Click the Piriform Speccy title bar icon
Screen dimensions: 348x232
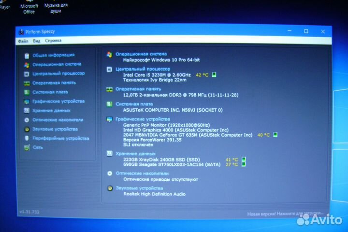21,32
